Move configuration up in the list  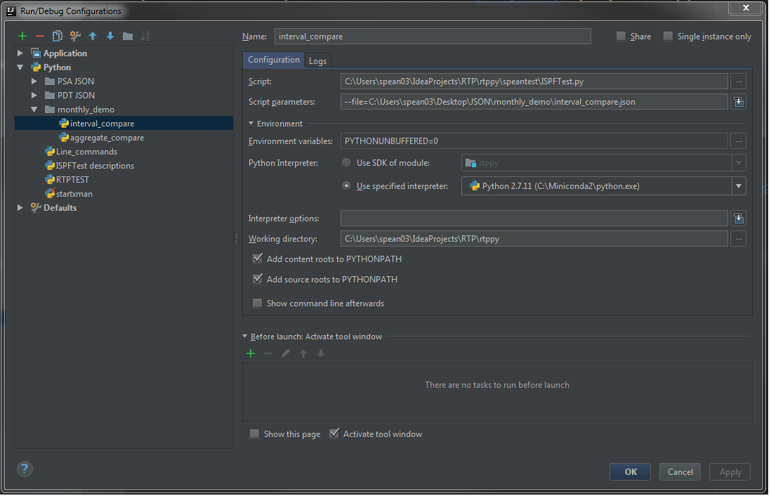(93, 36)
